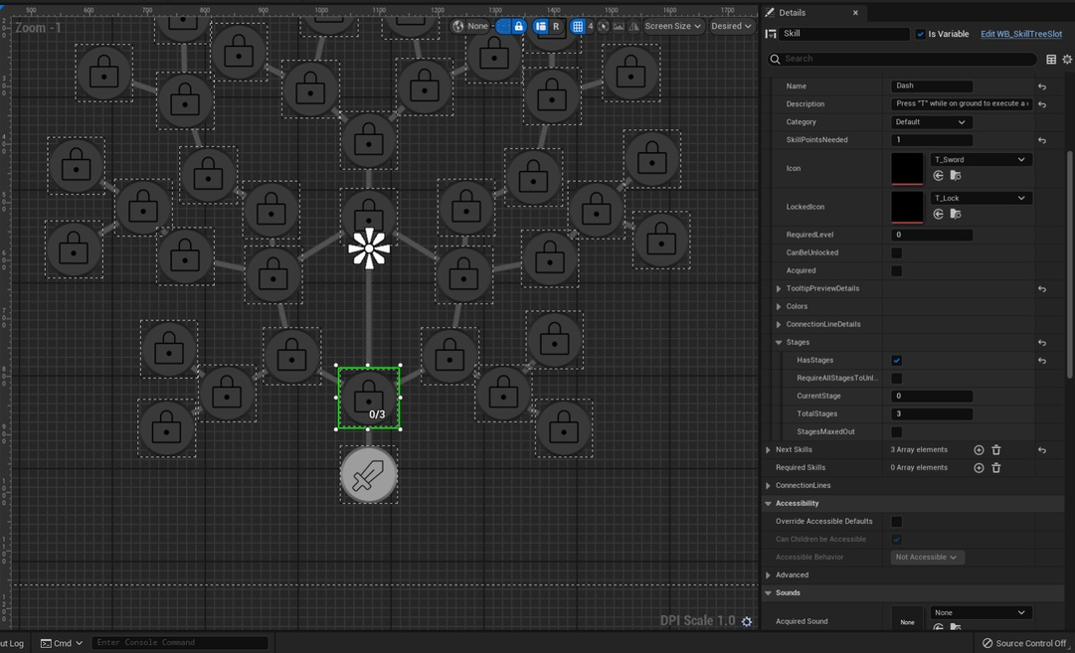Screen dimensions: 1075x653
Task: Enable the StagesMaxedOut checkbox
Action: (897, 431)
